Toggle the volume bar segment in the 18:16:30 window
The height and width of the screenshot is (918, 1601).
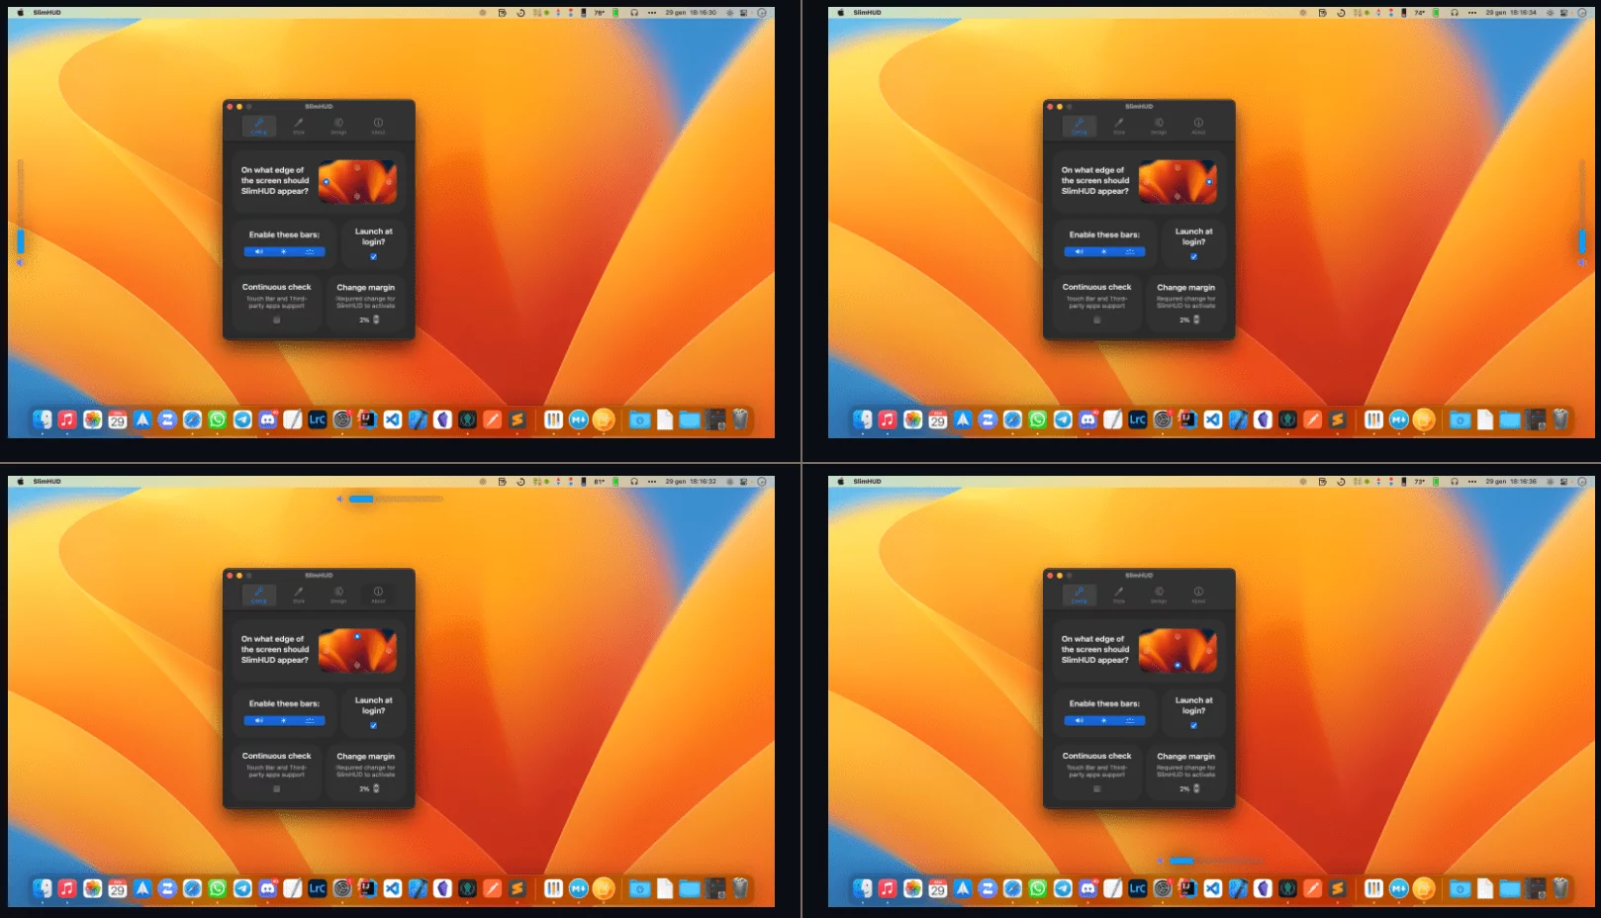[x=258, y=251]
